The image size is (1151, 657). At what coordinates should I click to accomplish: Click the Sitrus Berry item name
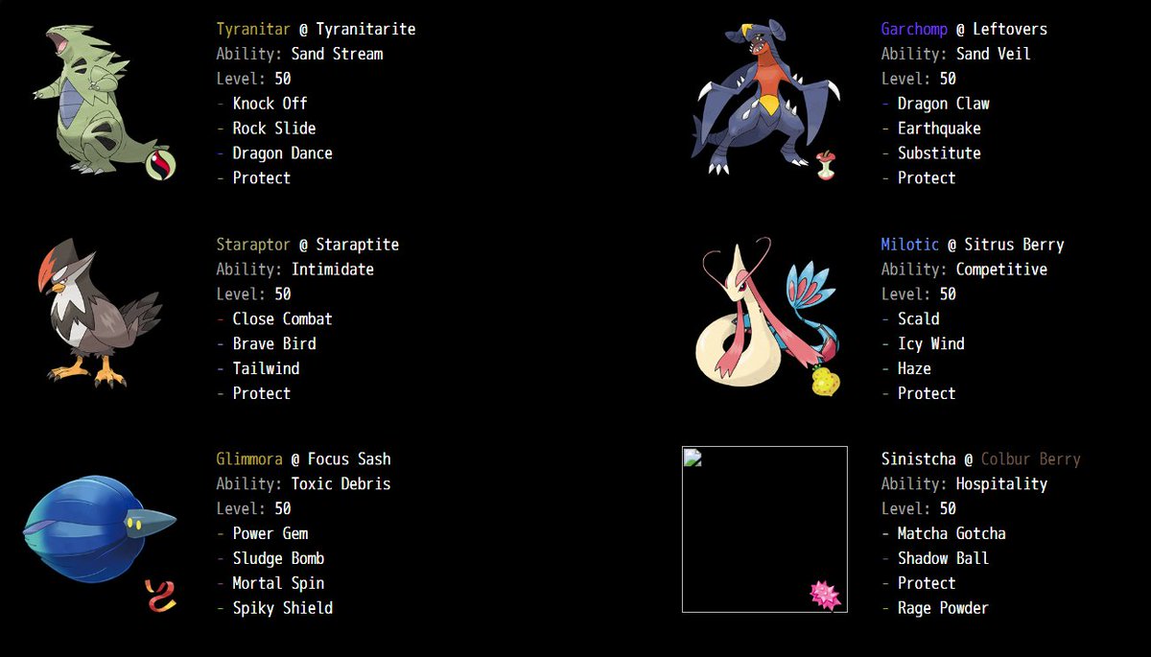[x=1014, y=245]
